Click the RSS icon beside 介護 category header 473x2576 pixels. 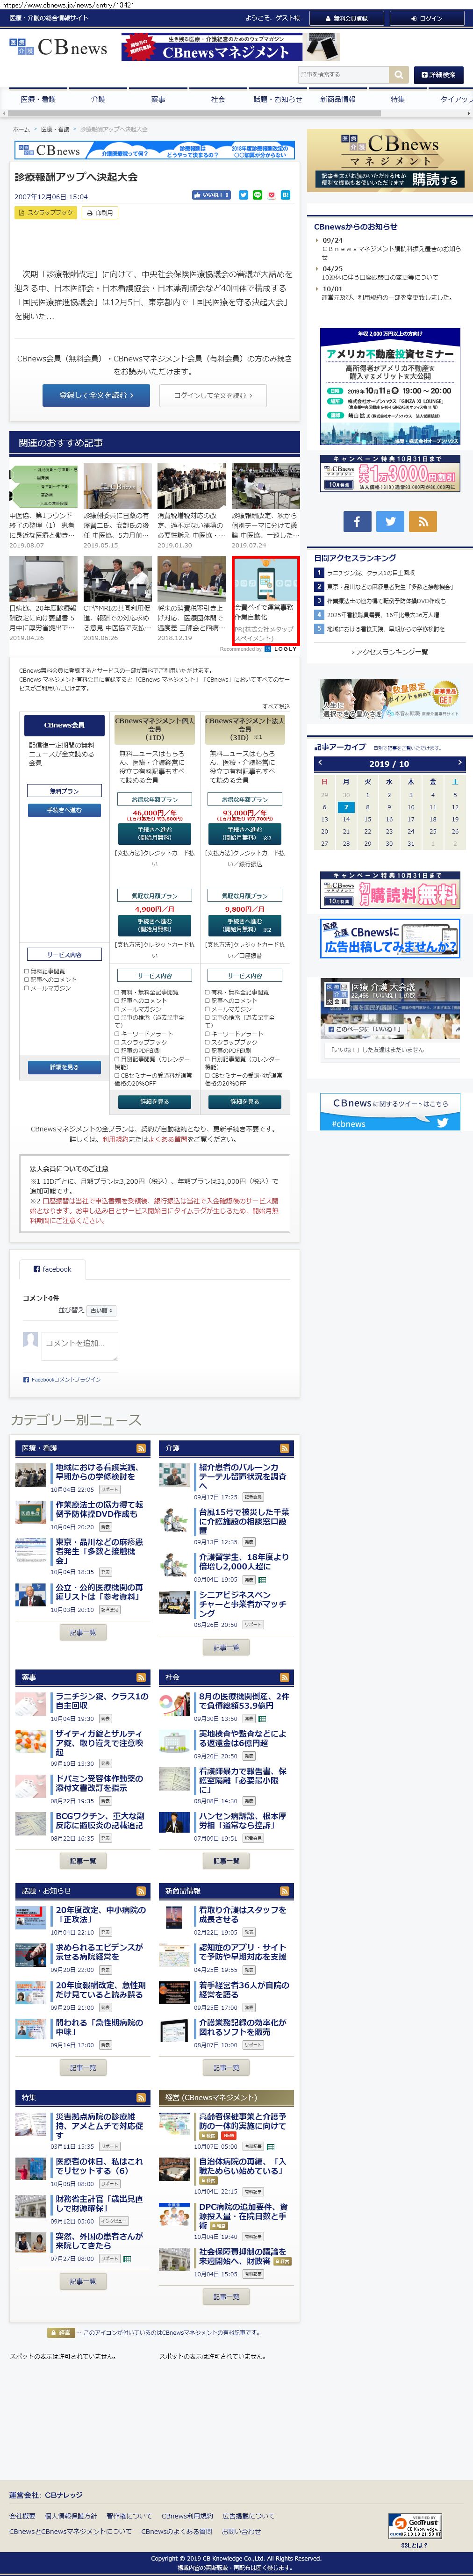284,1447
